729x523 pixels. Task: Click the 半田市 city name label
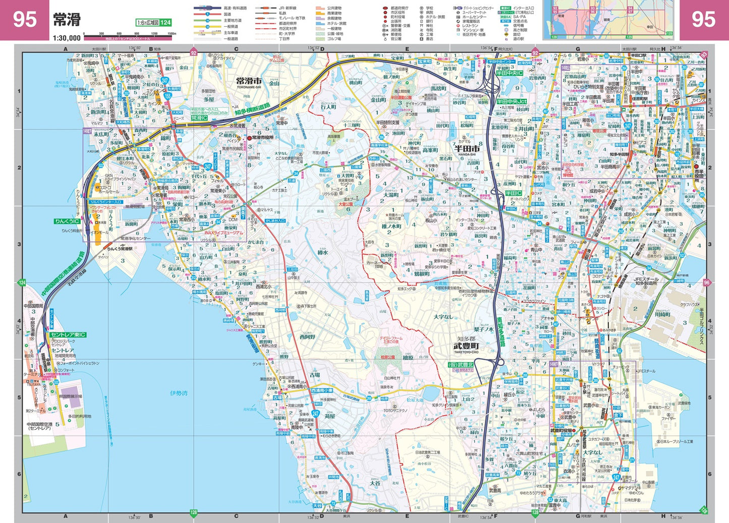coord(467,149)
